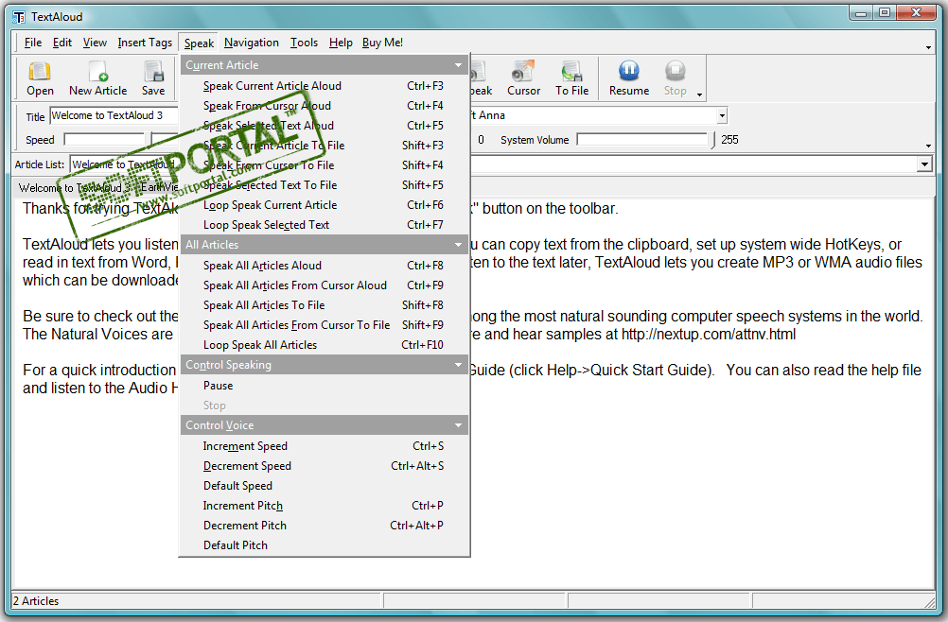Close the open Speak menu
The width and height of the screenshot is (948, 622).
coord(199,43)
